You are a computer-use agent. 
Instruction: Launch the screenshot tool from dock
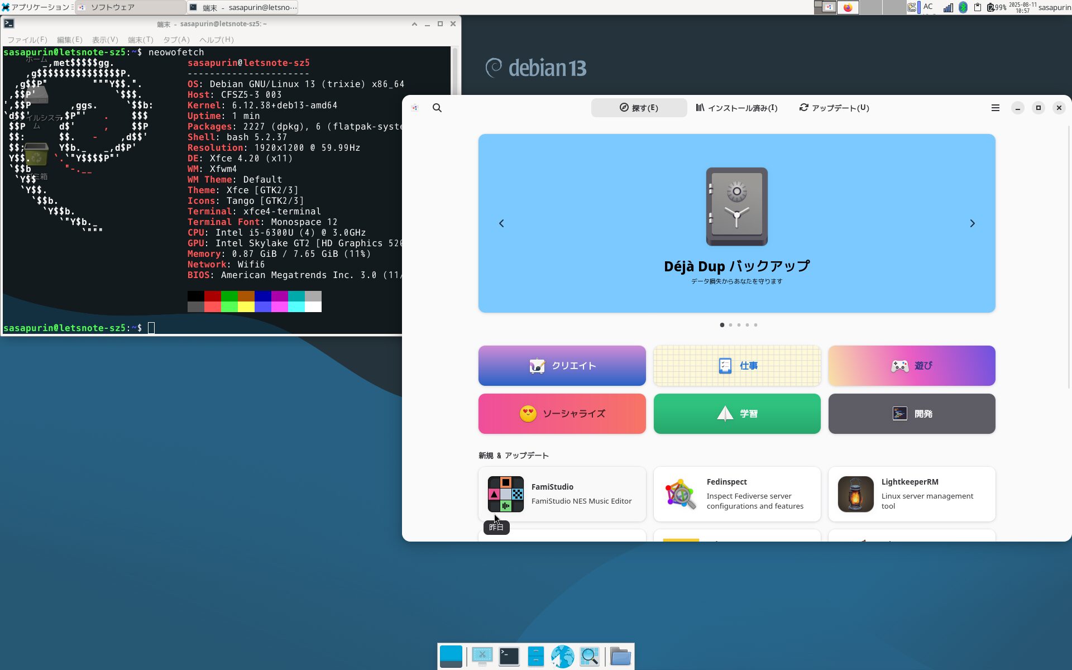pyautogui.click(x=482, y=657)
